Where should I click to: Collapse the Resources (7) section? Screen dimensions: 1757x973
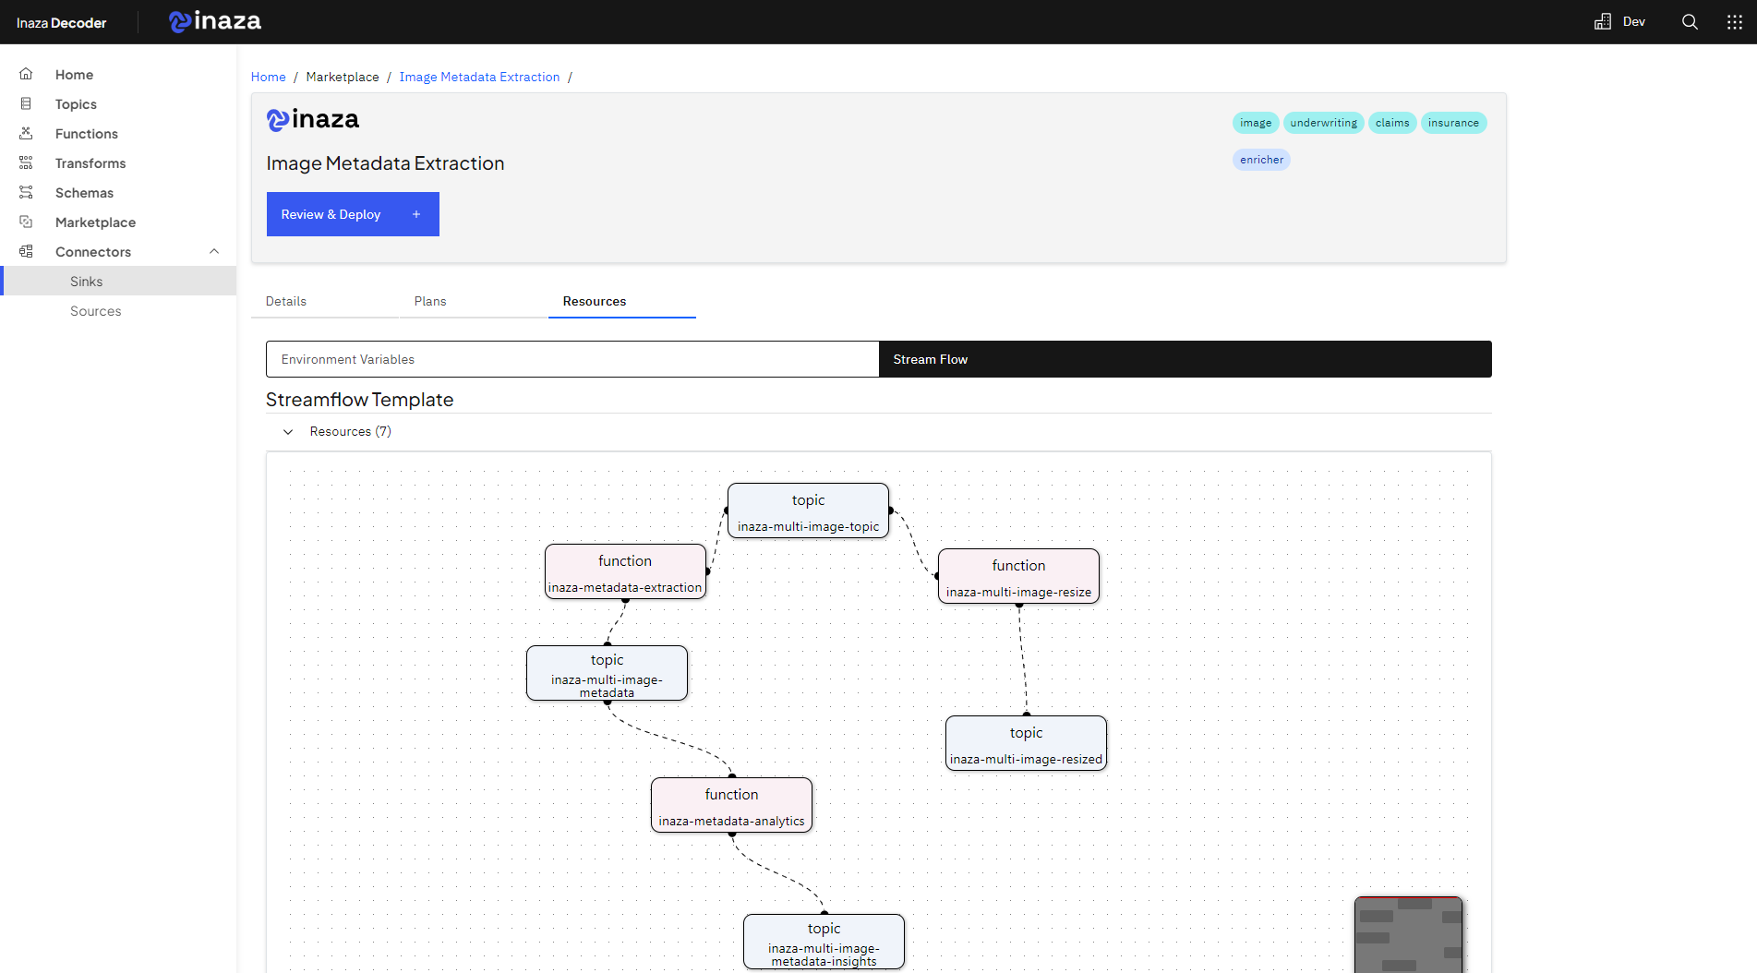tap(287, 431)
